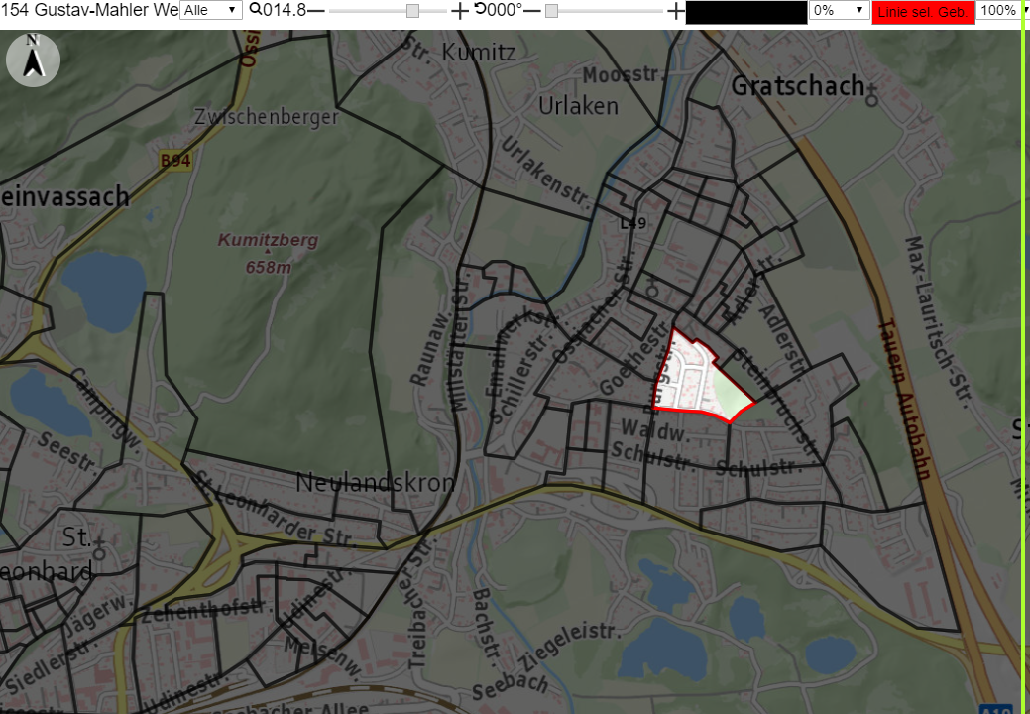This screenshot has width=1030, height=714.
Task: Click the rotation reset arrow icon
Action: (x=479, y=9)
